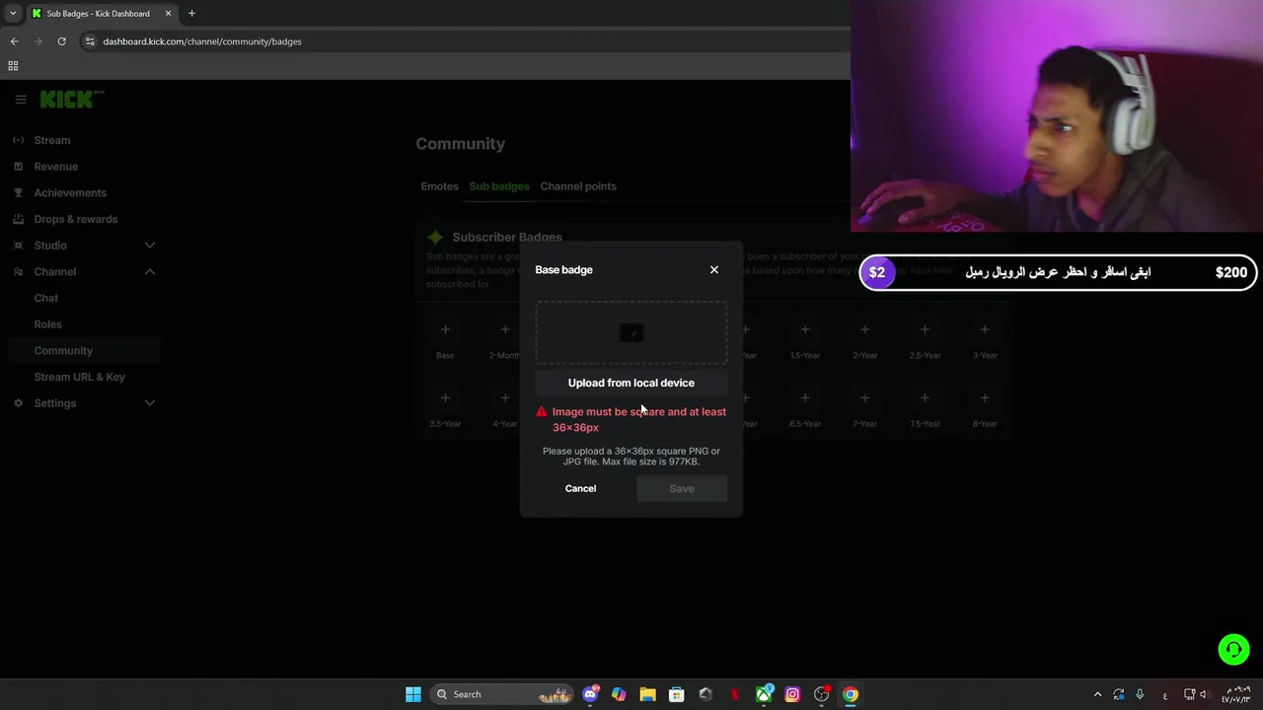Open Stream URL & Key page
1263x710 pixels.
[79, 377]
